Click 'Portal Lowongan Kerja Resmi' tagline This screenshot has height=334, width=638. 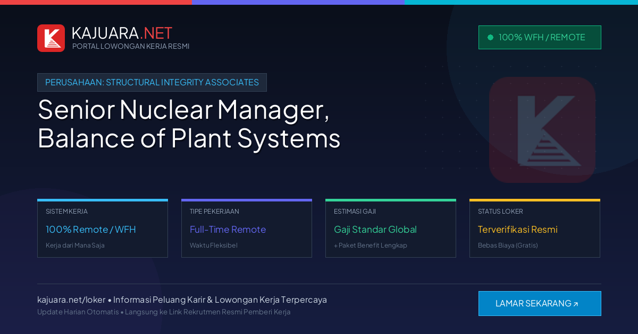tap(131, 46)
